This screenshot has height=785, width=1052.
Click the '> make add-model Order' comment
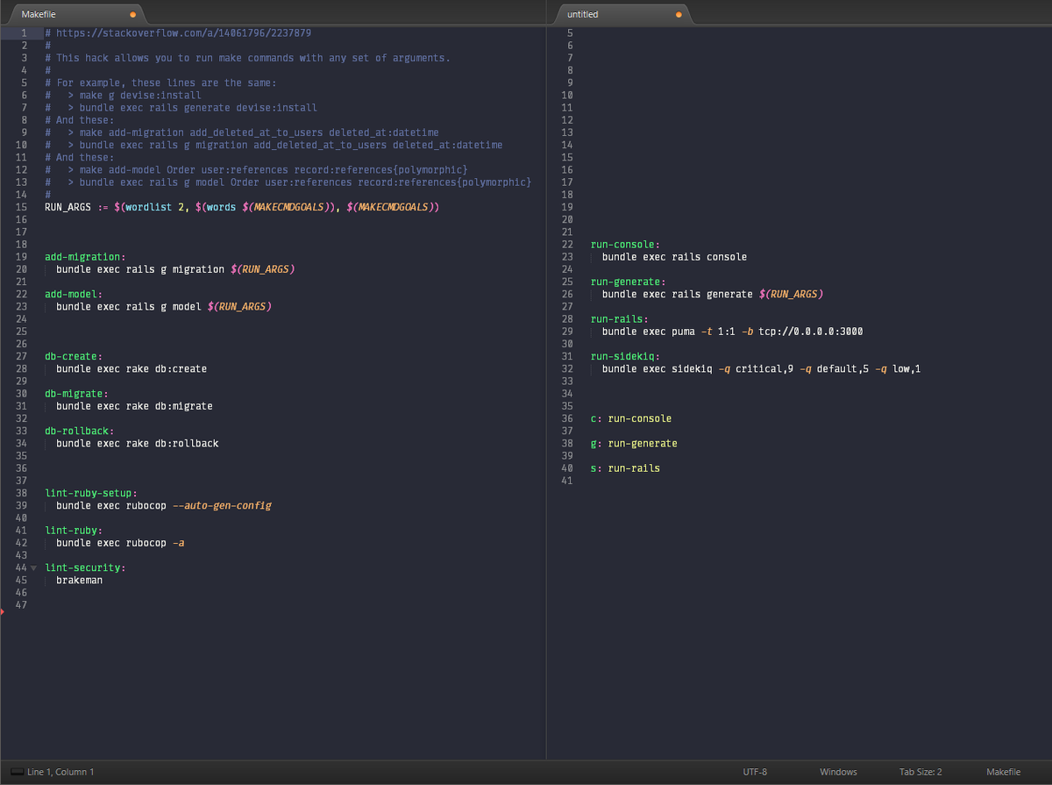(x=256, y=169)
